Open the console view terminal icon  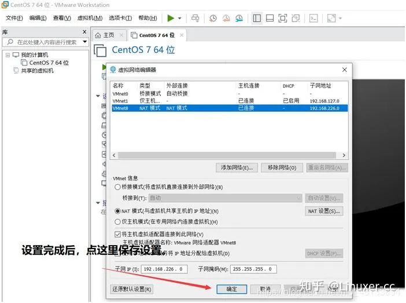click(x=313, y=19)
